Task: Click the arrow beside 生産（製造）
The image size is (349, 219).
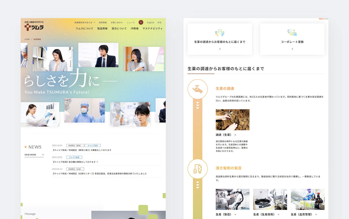Action: pyautogui.click(x=235, y=214)
